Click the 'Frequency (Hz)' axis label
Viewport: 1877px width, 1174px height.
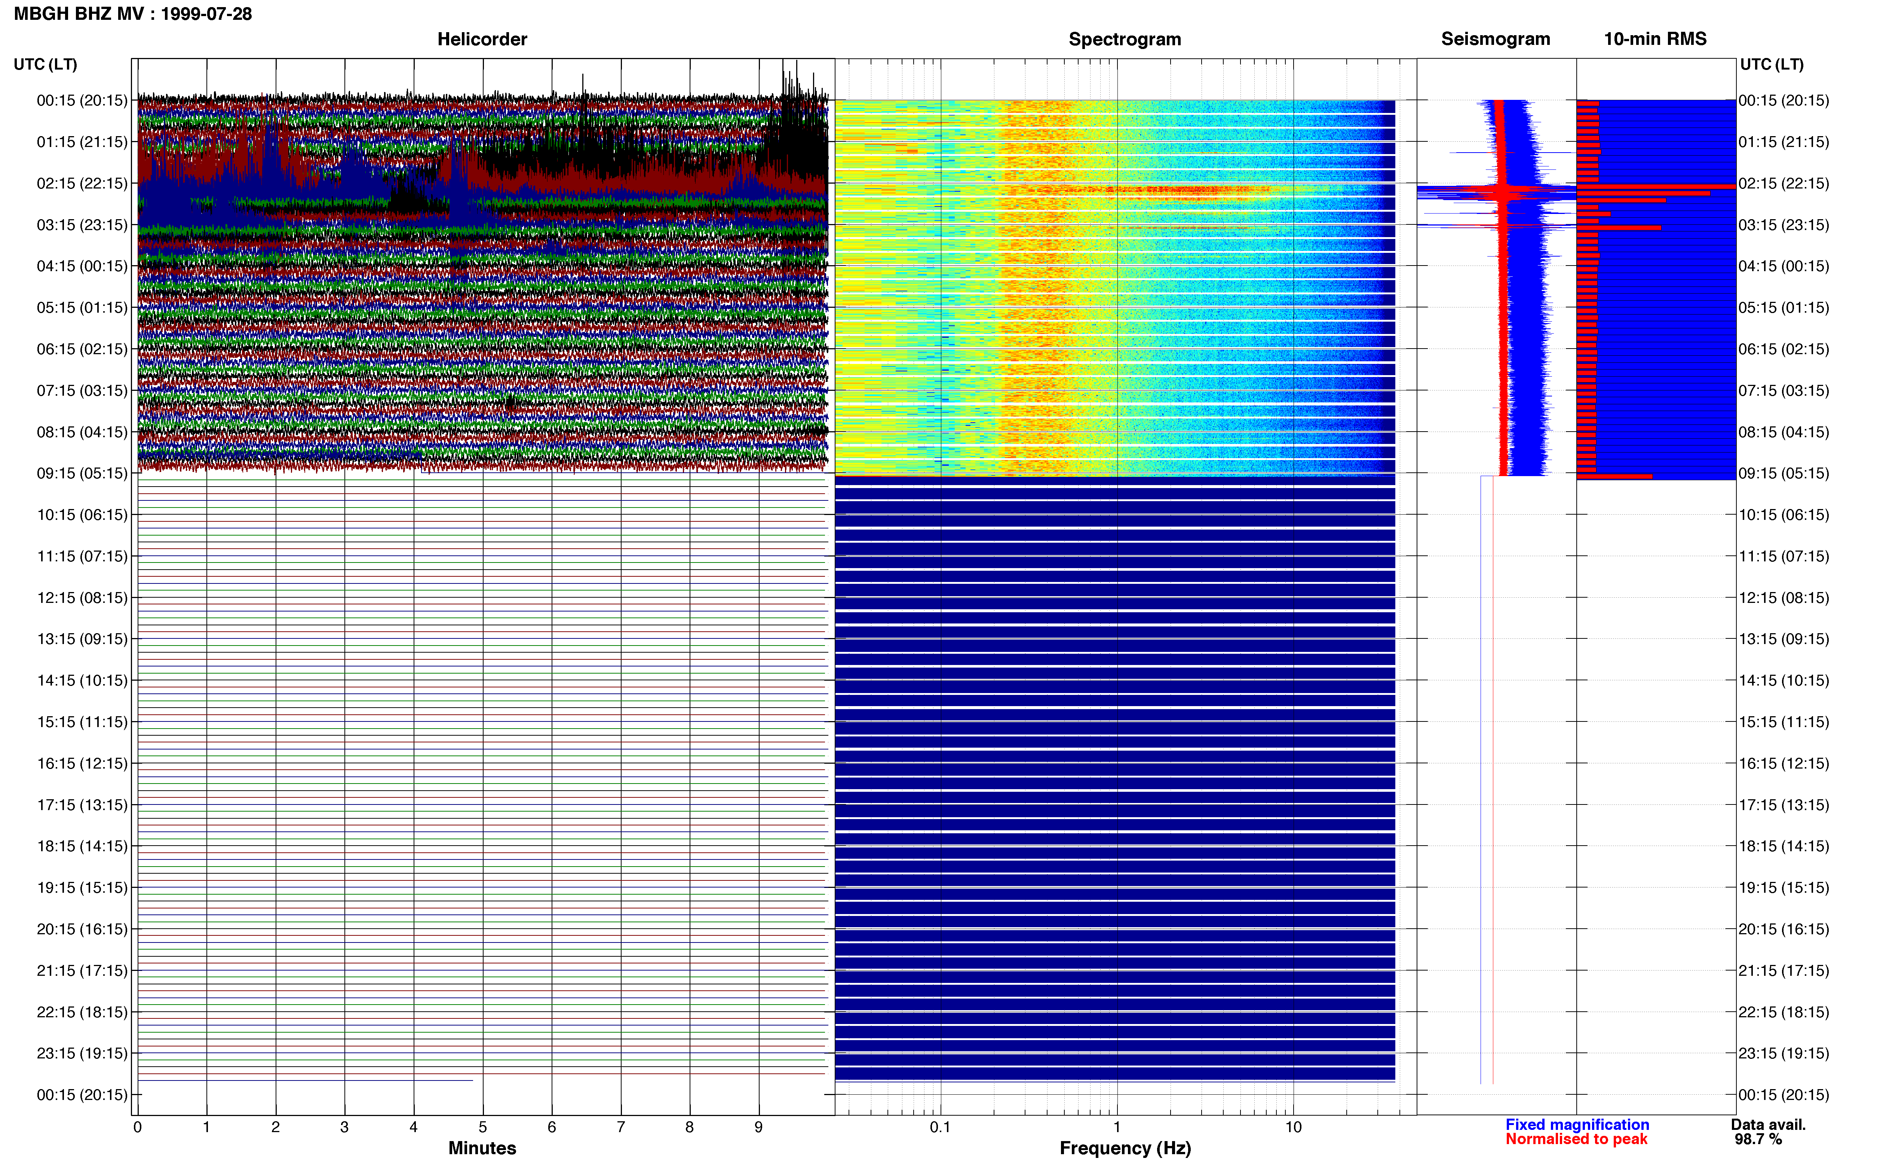(1125, 1148)
